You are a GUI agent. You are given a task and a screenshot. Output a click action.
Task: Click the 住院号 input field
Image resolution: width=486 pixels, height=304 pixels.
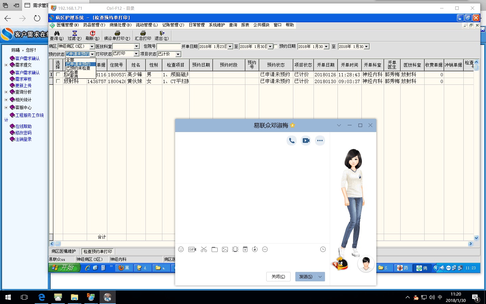tap(168, 47)
